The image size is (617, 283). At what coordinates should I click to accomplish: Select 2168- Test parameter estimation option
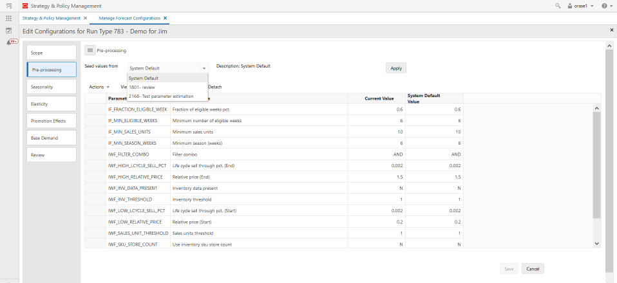click(161, 96)
